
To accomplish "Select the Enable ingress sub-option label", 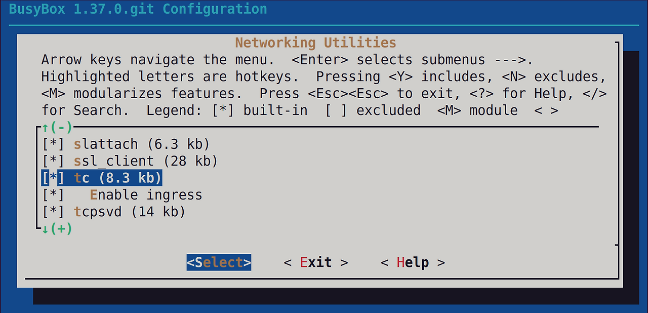I will point(146,195).
